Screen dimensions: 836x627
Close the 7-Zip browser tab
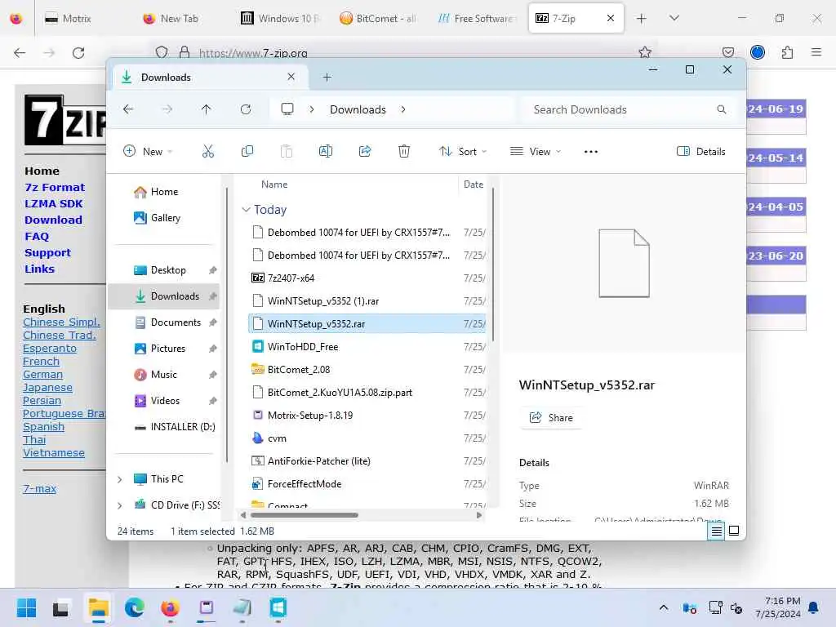pos(611,18)
